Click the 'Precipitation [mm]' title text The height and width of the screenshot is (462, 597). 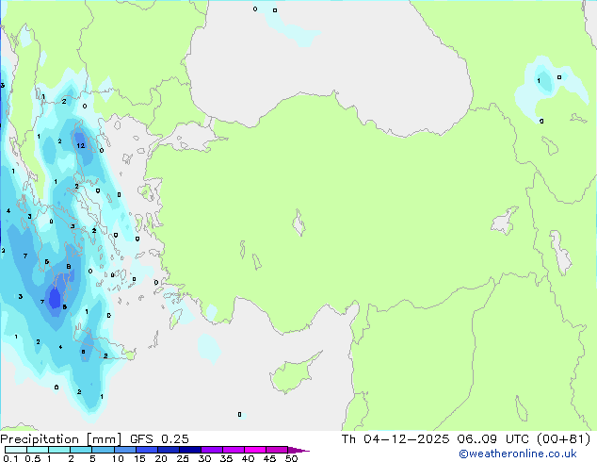[x=60, y=439]
